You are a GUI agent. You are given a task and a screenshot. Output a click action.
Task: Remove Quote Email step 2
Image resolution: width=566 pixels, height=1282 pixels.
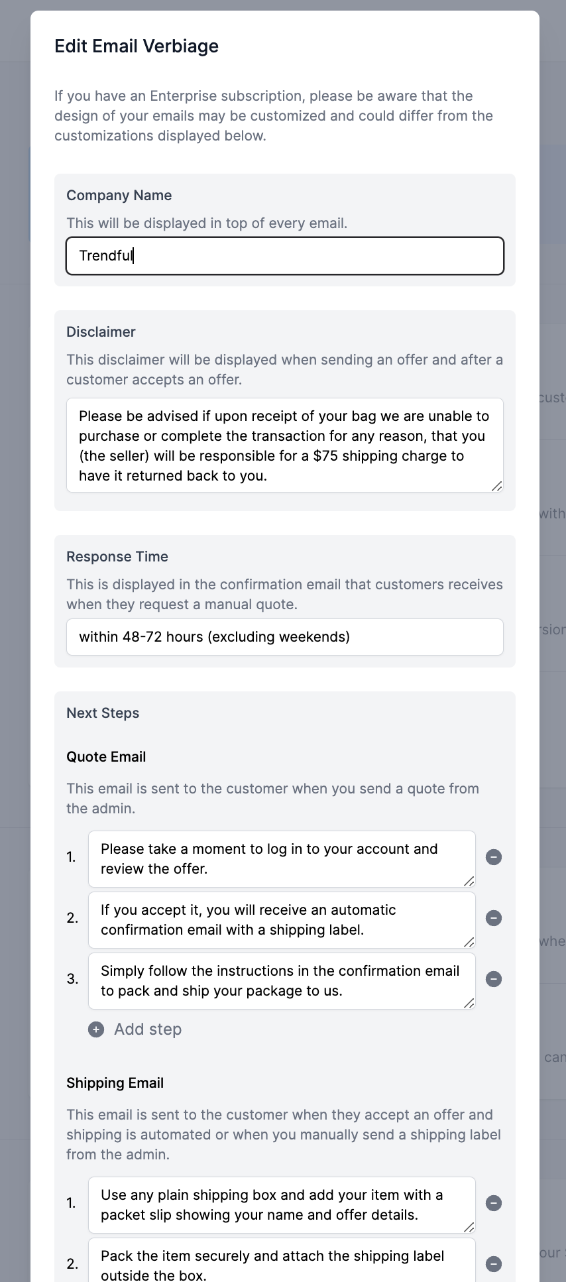494,918
